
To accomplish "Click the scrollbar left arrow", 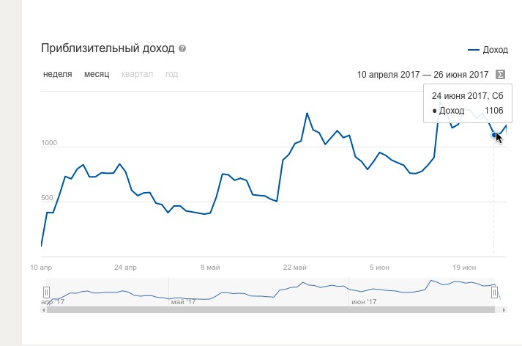I will click(44, 309).
